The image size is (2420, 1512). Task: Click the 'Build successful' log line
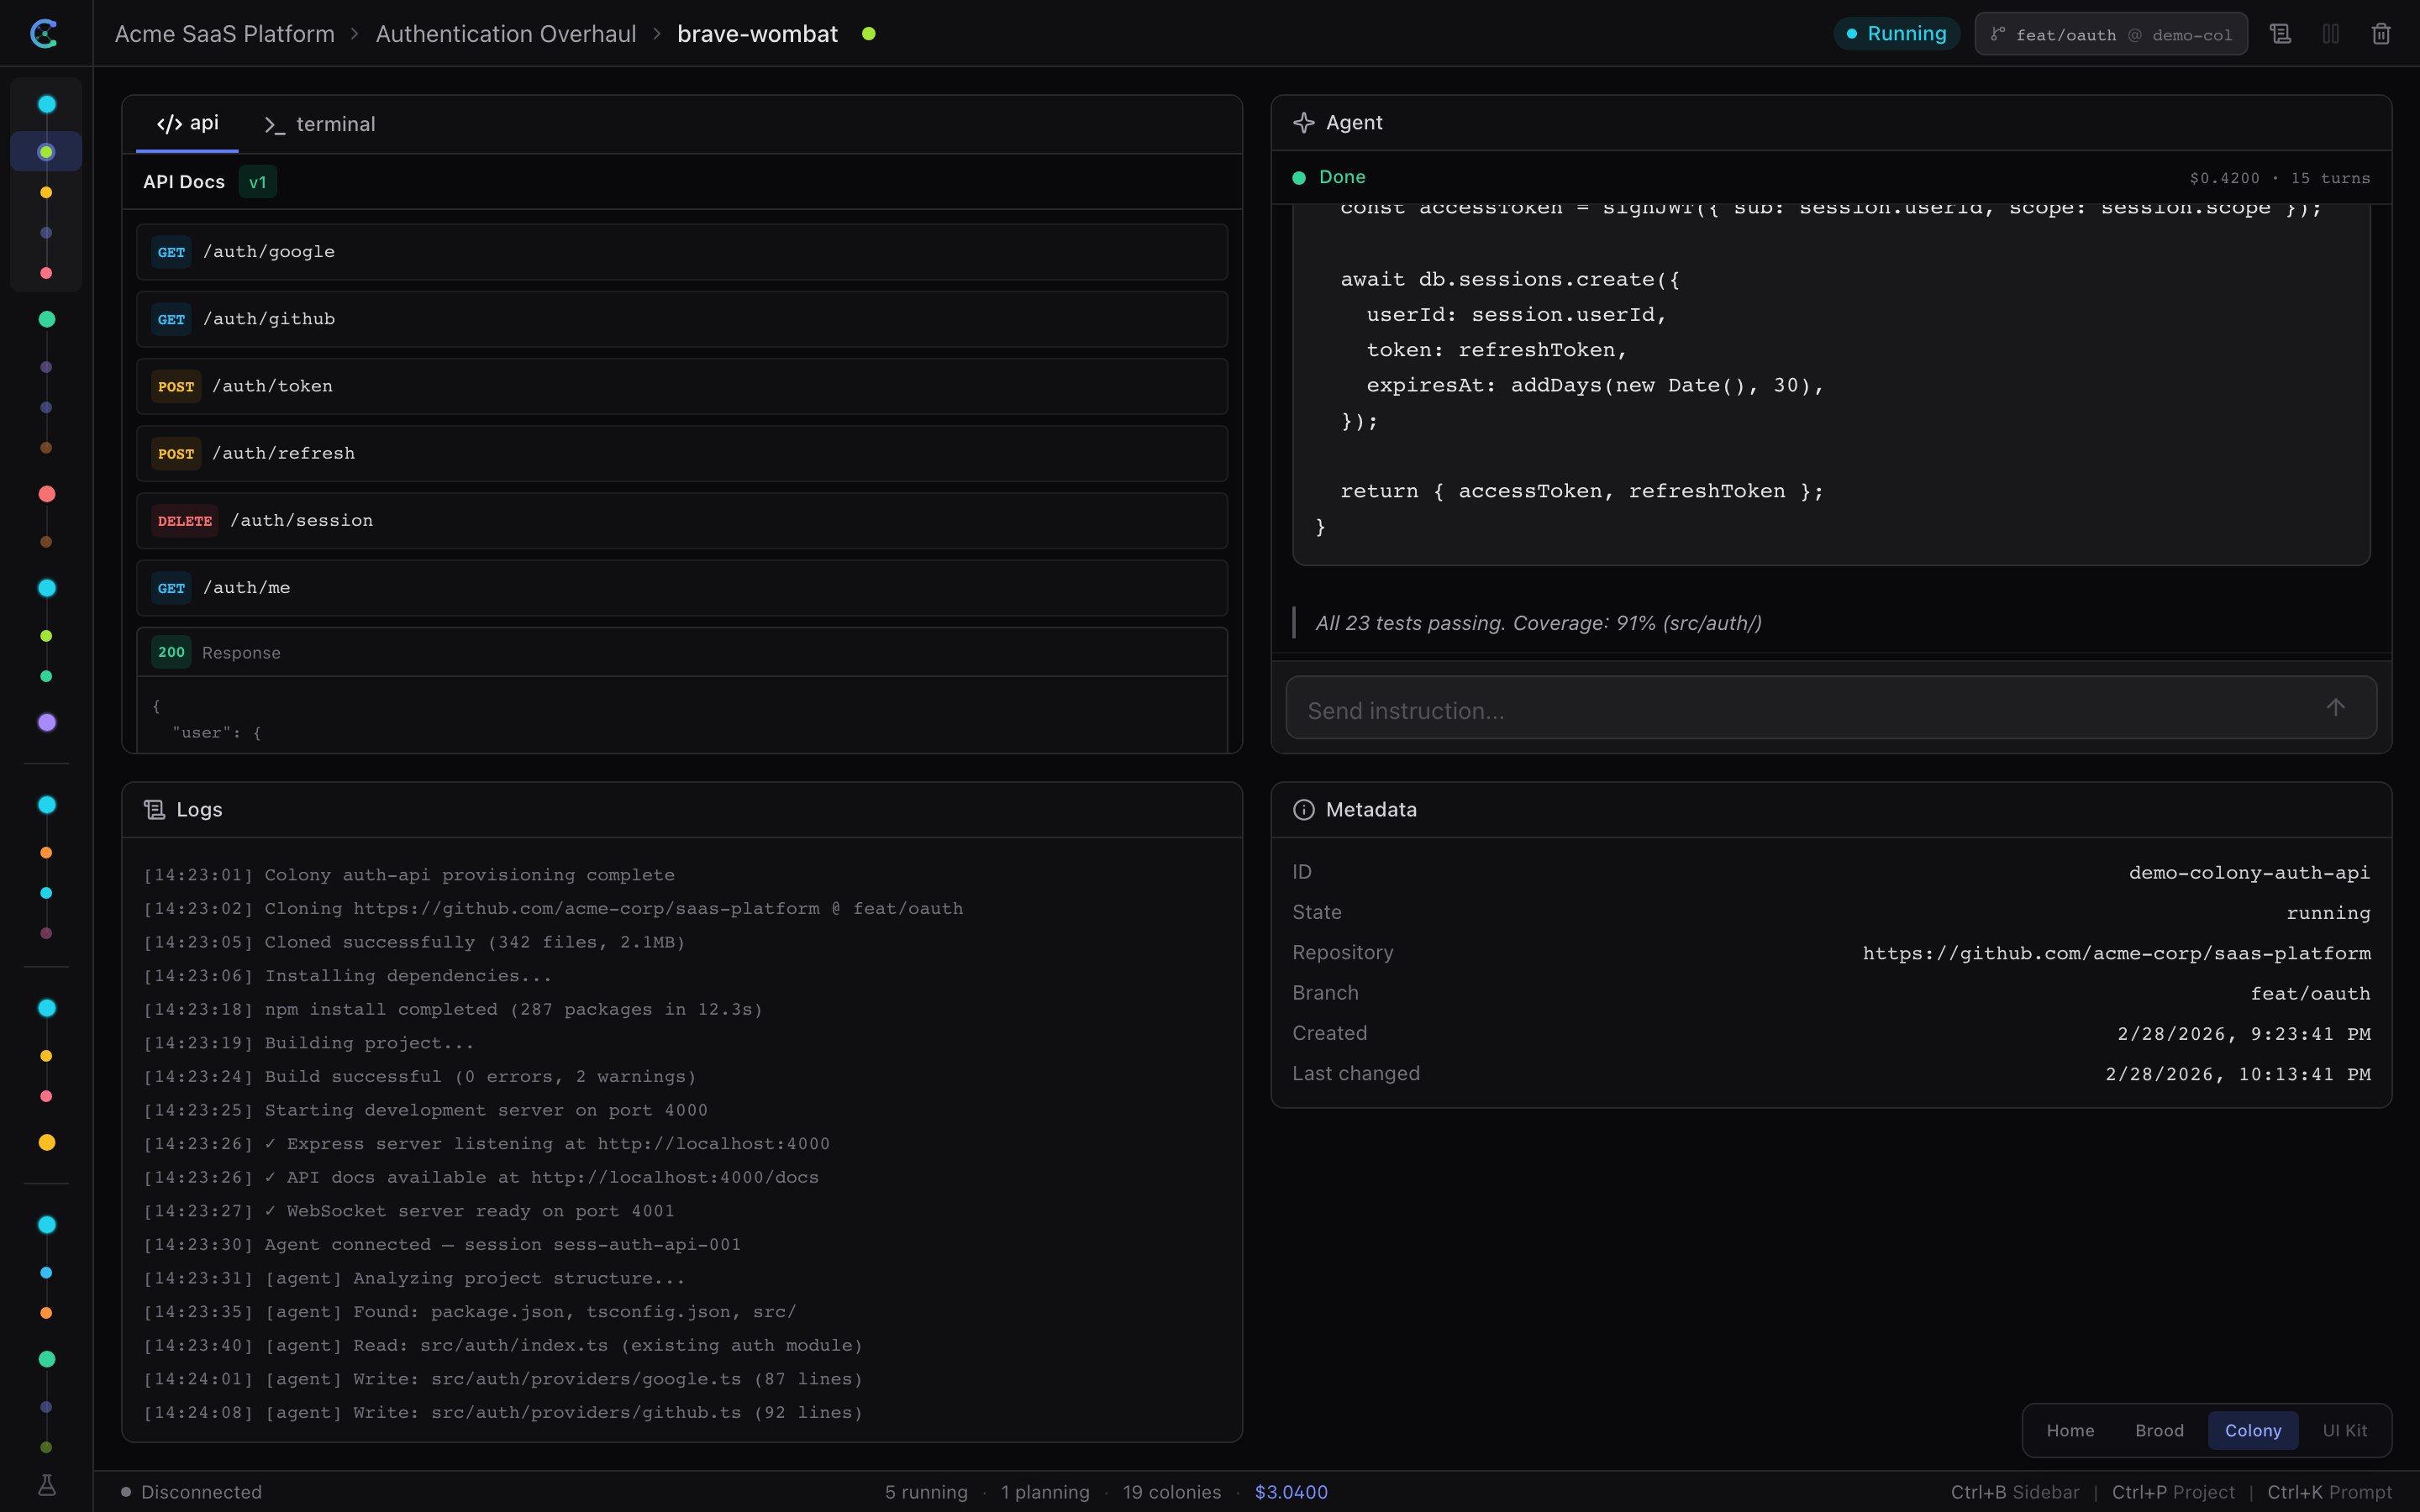point(420,1077)
